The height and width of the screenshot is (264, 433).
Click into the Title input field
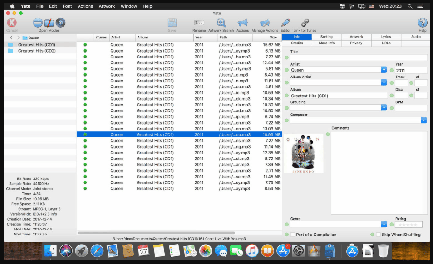(x=359, y=58)
